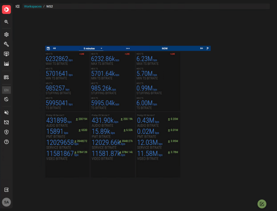Image resolution: width=277 pixels, height=211 pixels.
Task: Toggle the muted sound icon
Action: point(6,113)
